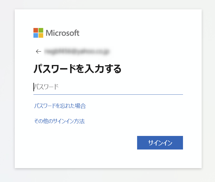Click the right end of the password field
The width and height of the screenshot is (215, 182).
[x=178, y=87]
